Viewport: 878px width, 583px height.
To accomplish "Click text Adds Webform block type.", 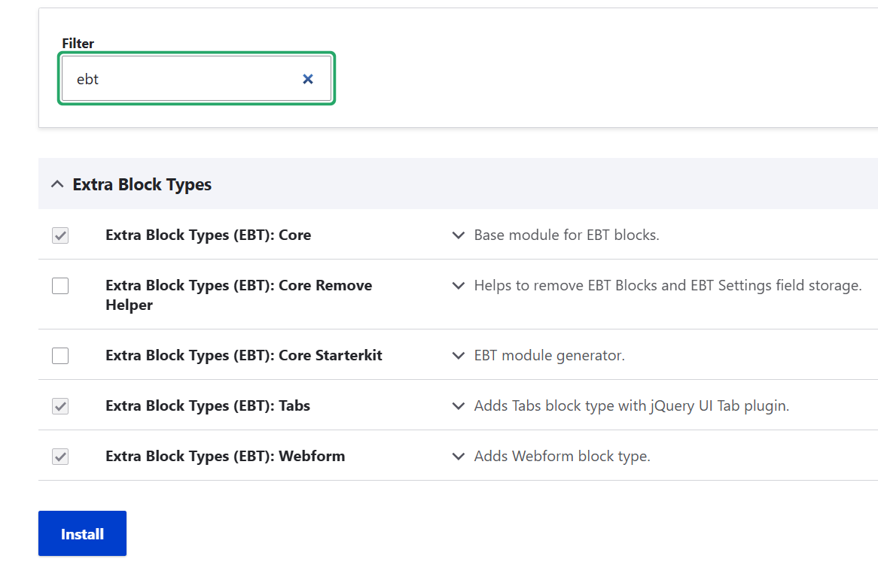I will pyautogui.click(x=562, y=456).
